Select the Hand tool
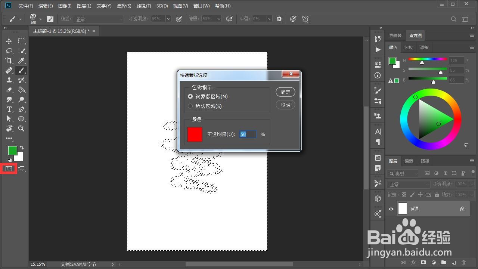Image resolution: width=478 pixels, height=269 pixels. (x=9, y=129)
